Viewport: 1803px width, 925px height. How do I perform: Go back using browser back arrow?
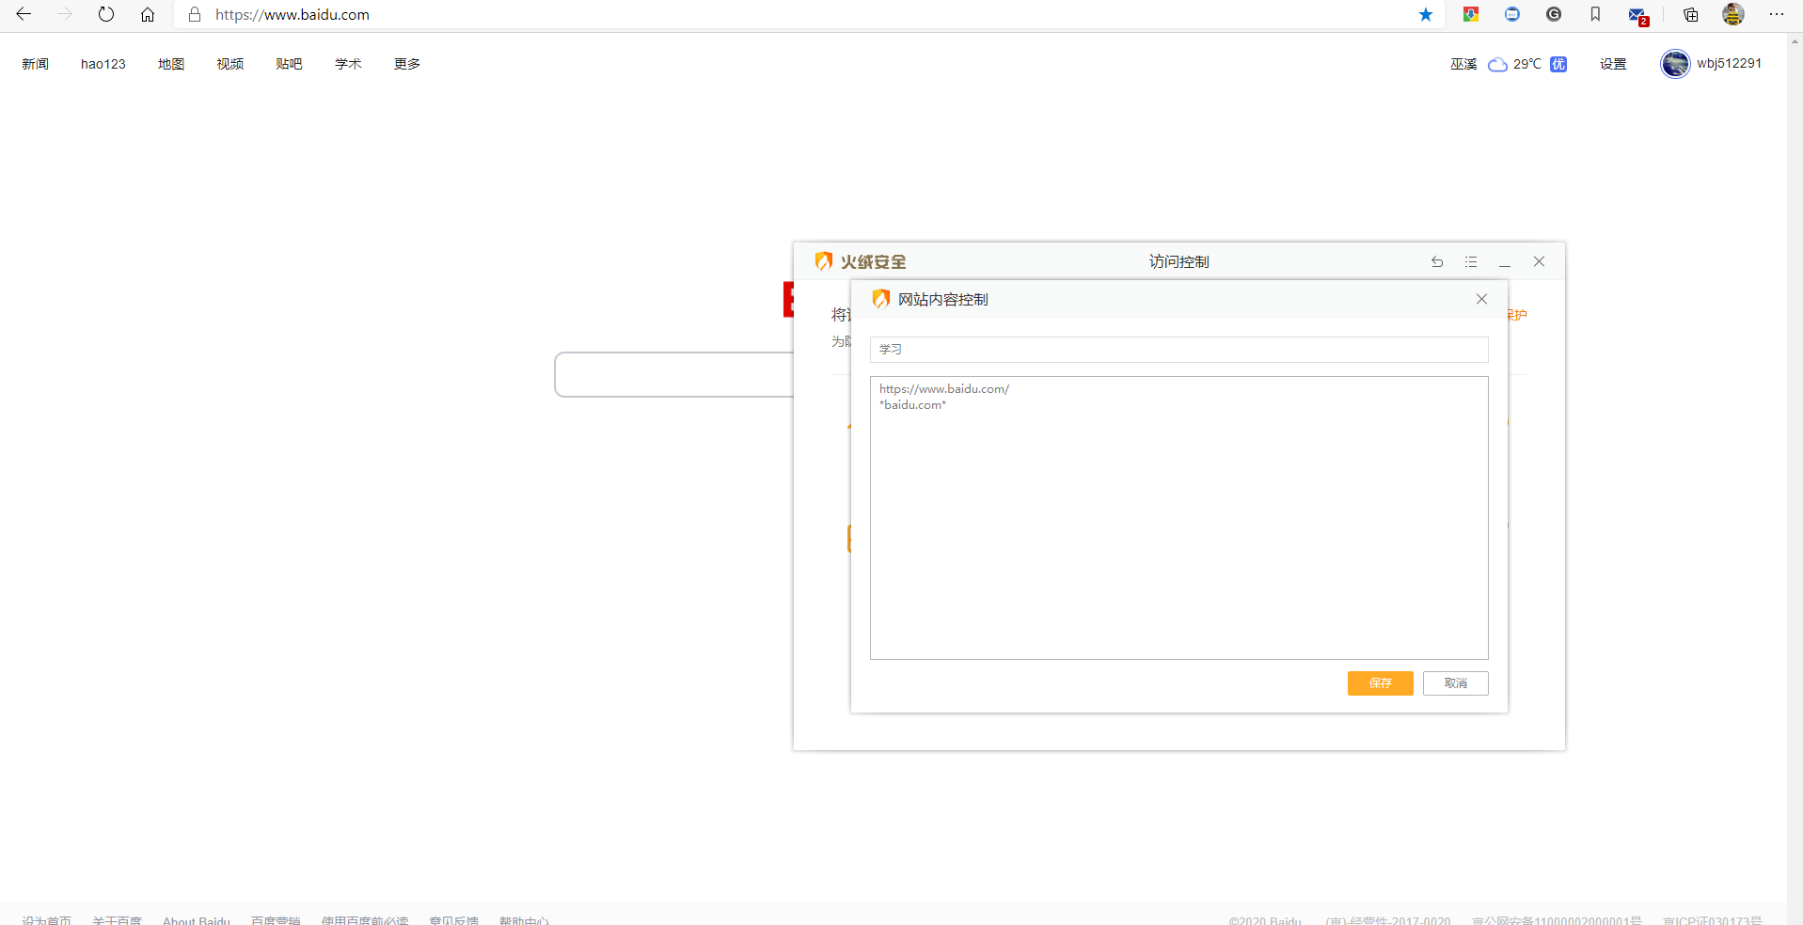(24, 14)
